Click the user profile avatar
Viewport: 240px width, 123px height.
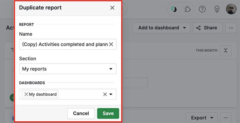pyautogui.click(x=231, y=9)
